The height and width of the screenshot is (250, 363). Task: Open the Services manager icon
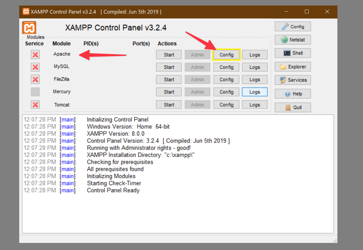292,80
